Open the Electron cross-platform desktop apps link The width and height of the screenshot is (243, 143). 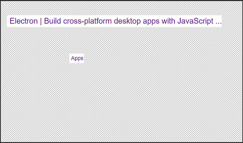[115, 21]
